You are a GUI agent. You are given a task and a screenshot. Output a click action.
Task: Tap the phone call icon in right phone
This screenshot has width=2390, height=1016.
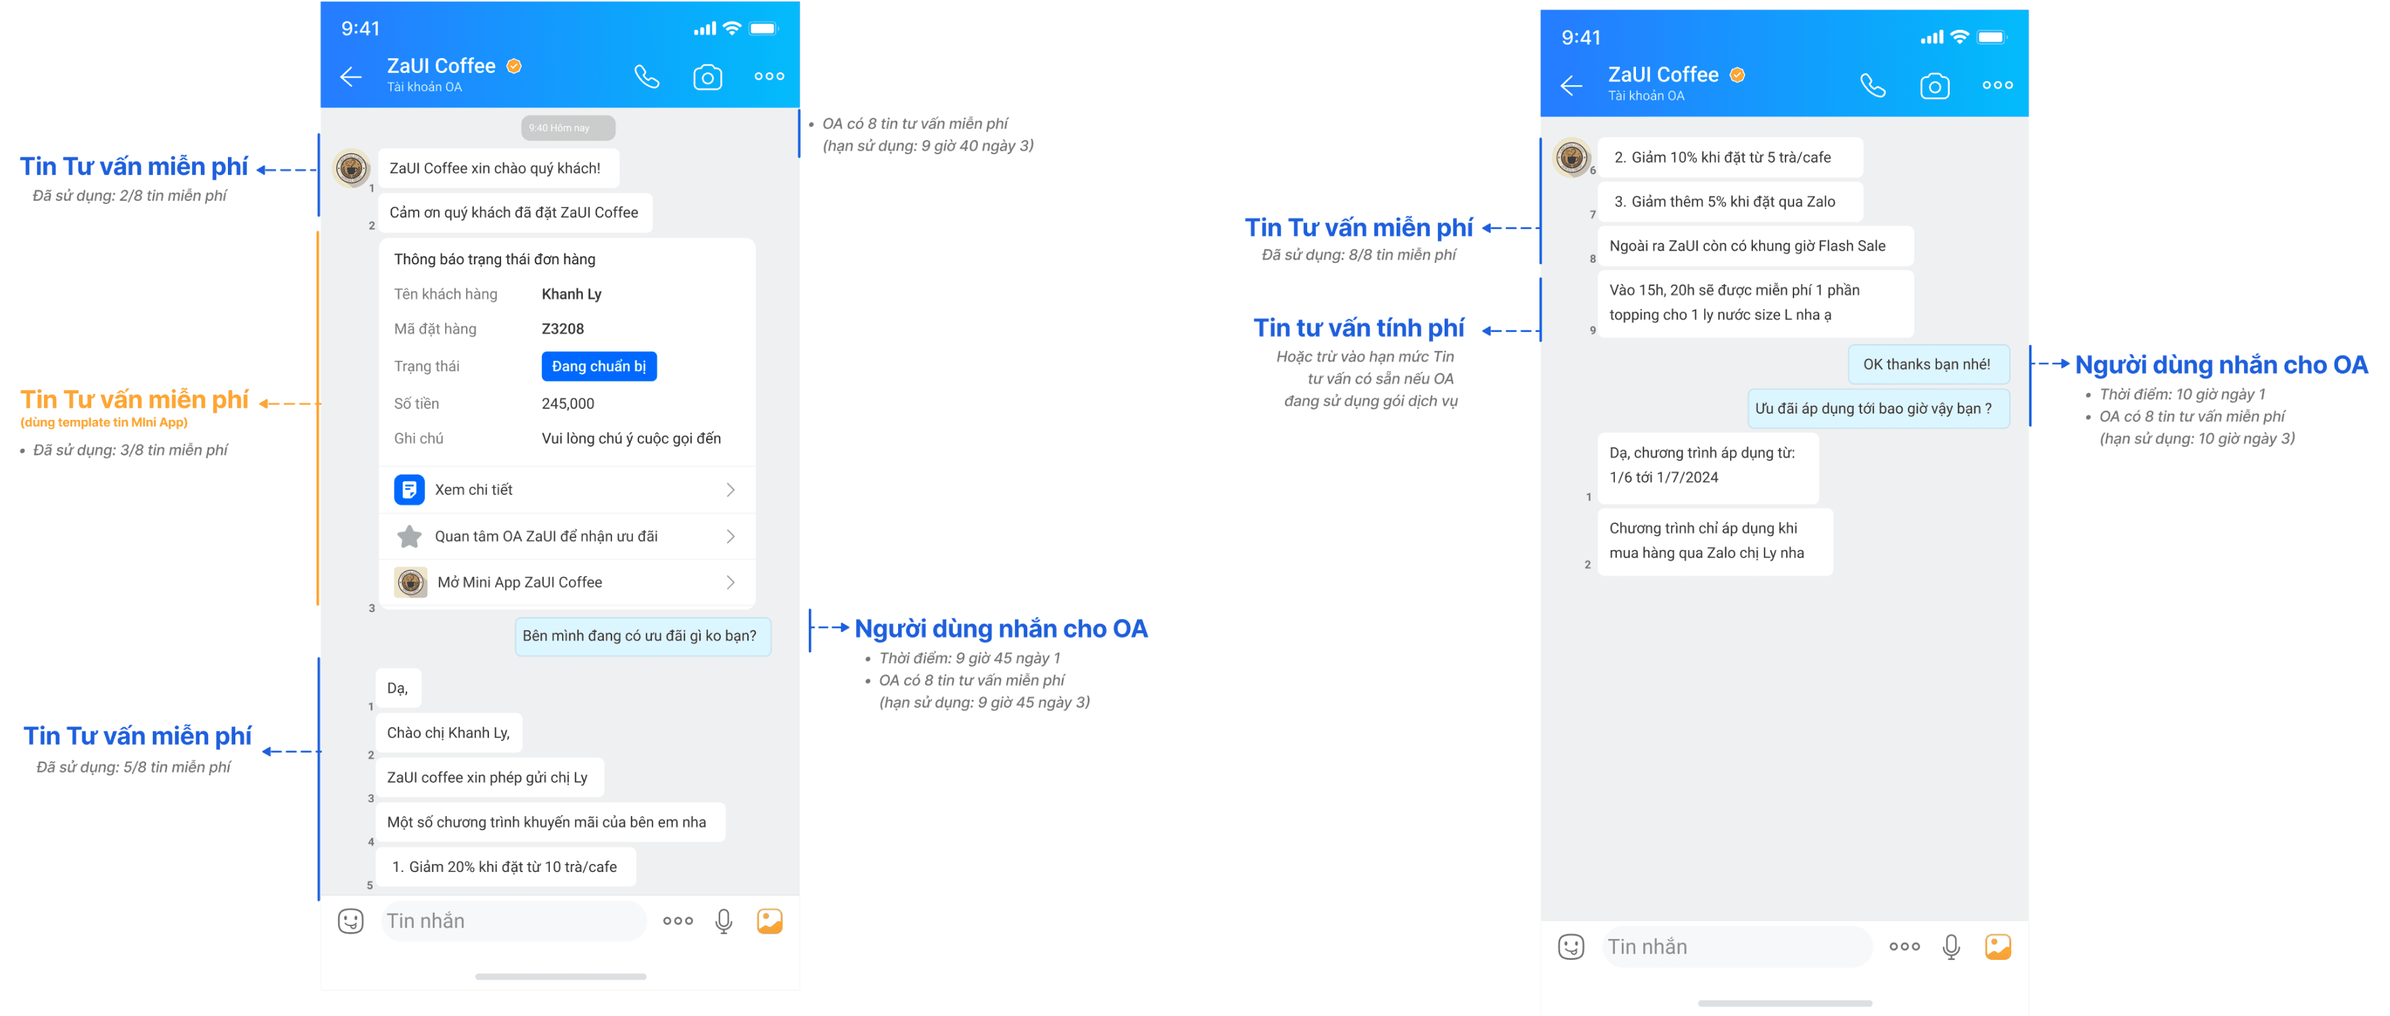[x=1873, y=85]
